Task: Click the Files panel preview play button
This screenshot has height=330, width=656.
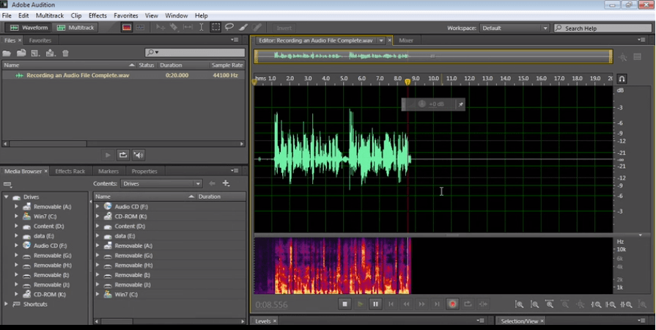Action: (x=108, y=155)
